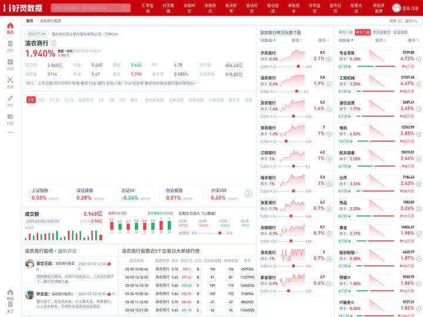Screen dimensions: 423x317
Task: Click 52周价 slider dot for 沪农商行
Action: 298,66
